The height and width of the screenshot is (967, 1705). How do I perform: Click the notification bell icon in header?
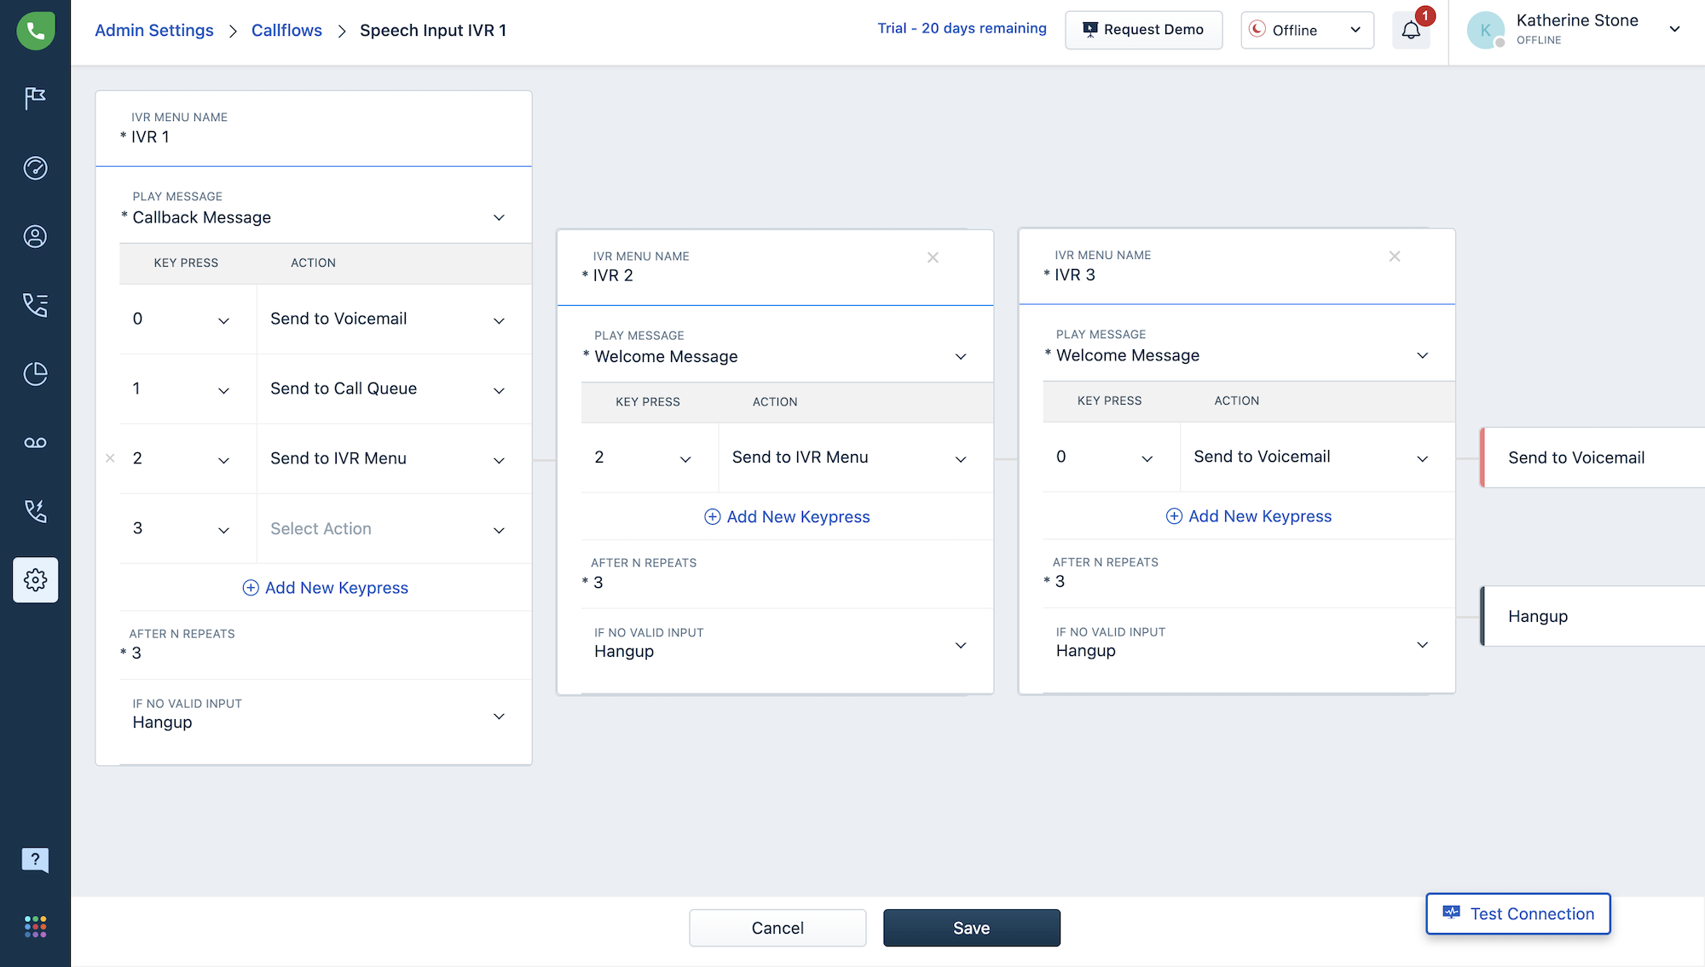(x=1410, y=29)
